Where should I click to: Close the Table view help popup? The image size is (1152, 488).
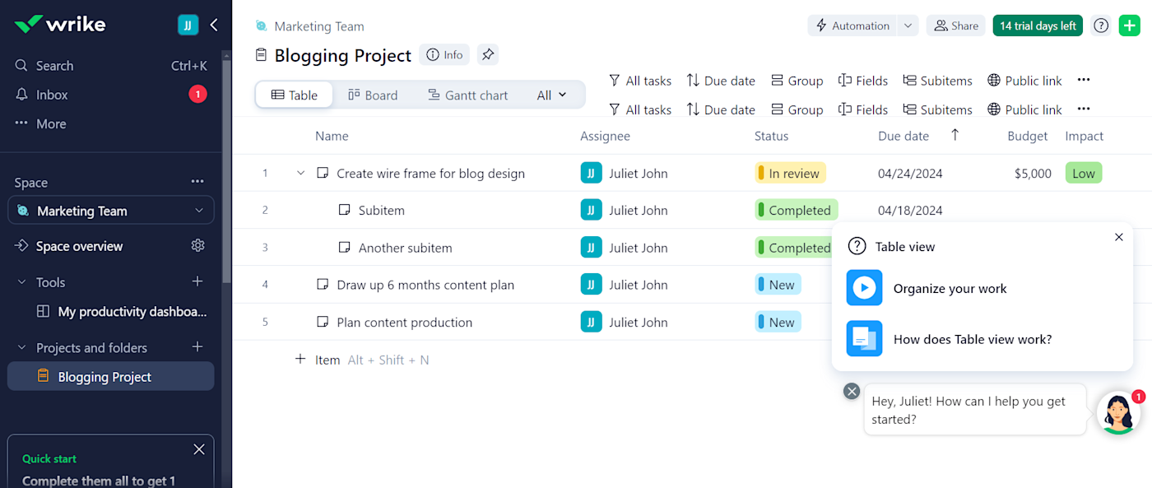click(1118, 237)
